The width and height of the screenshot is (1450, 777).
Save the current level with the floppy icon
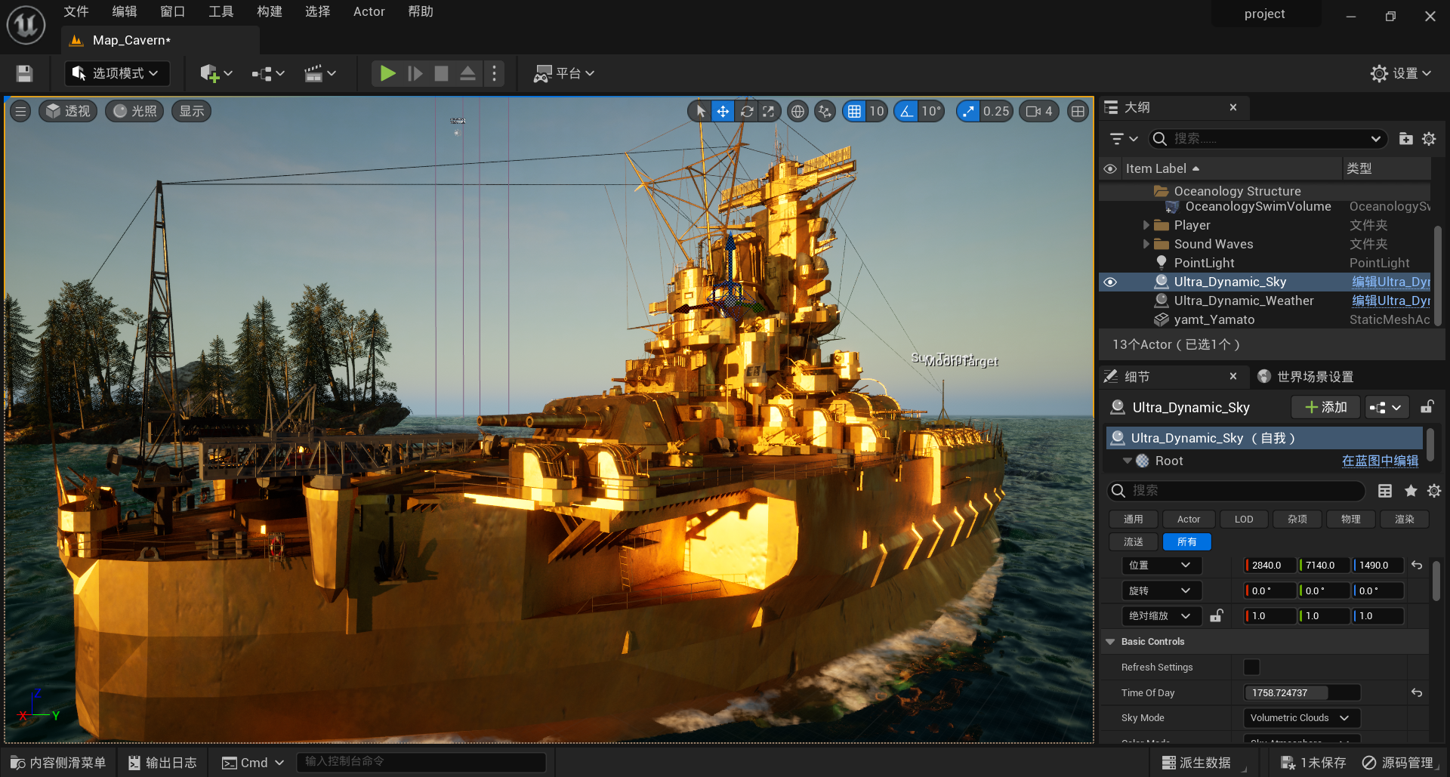24,73
